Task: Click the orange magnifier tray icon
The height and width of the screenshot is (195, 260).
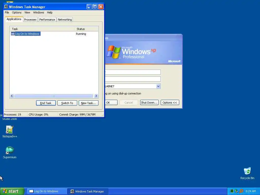Action: pyautogui.click(x=241, y=191)
